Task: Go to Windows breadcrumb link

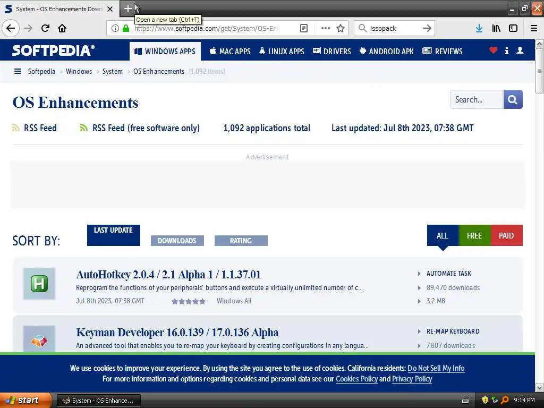Action: coord(79,72)
